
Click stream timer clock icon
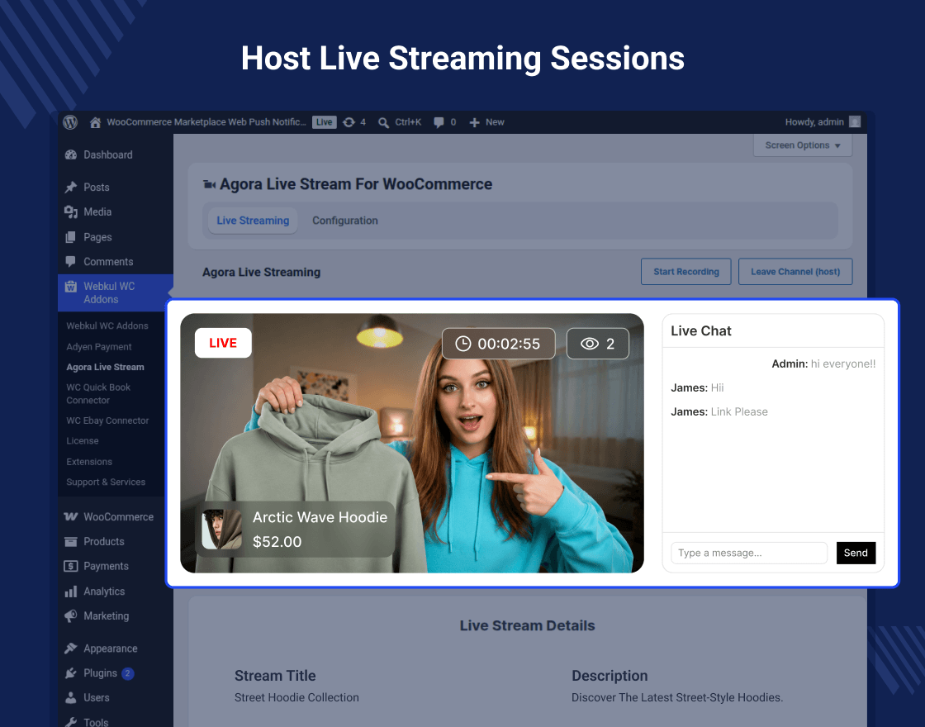point(463,344)
